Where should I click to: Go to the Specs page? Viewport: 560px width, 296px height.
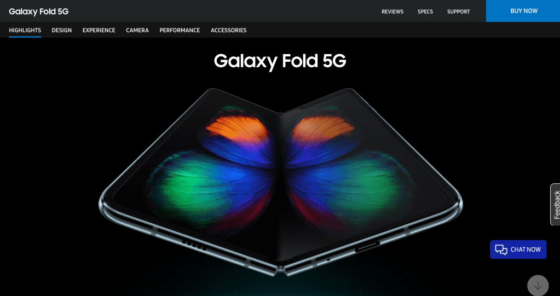[x=425, y=12]
